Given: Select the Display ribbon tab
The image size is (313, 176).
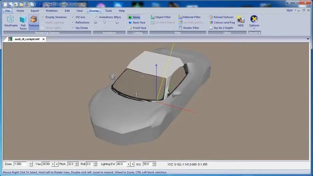Looking at the screenshot, I should (x=94, y=11).
